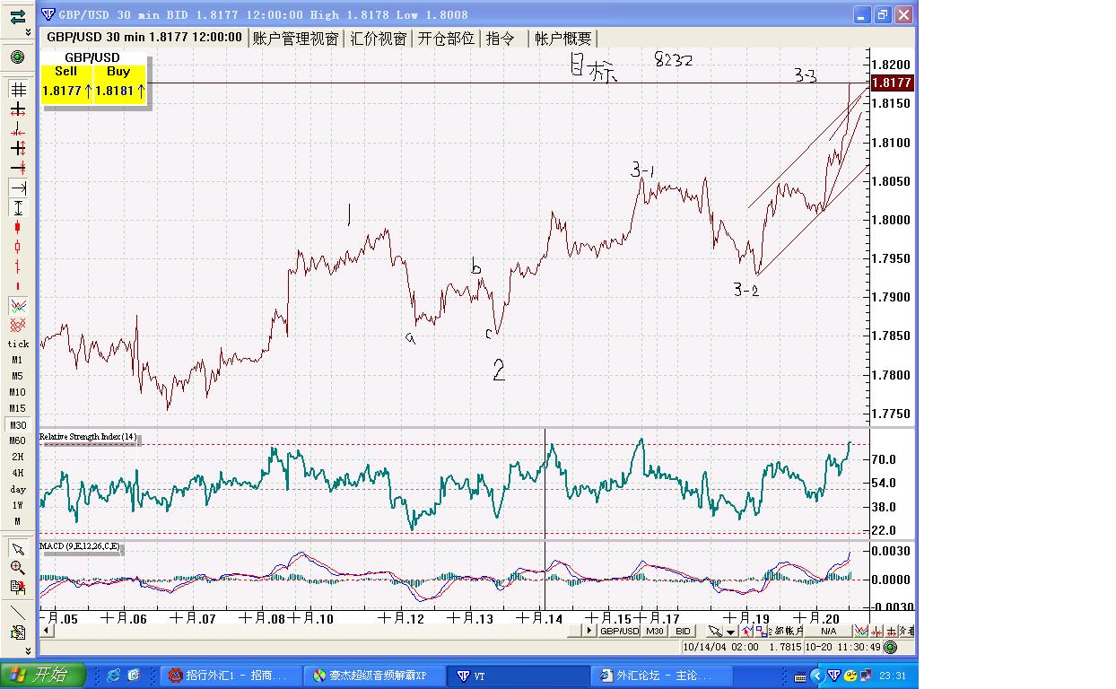Click the MACD (9,E,12,26,C,E) indicator label
The image size is (1116, 689).
pos(80,545)
